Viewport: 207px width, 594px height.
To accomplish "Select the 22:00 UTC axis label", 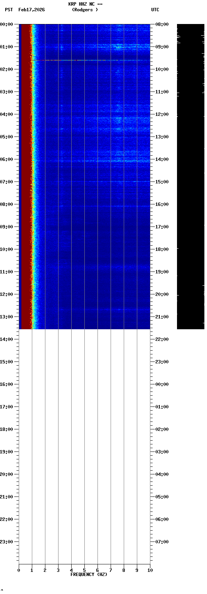I will pyautogui.click(x=162, y=339).
